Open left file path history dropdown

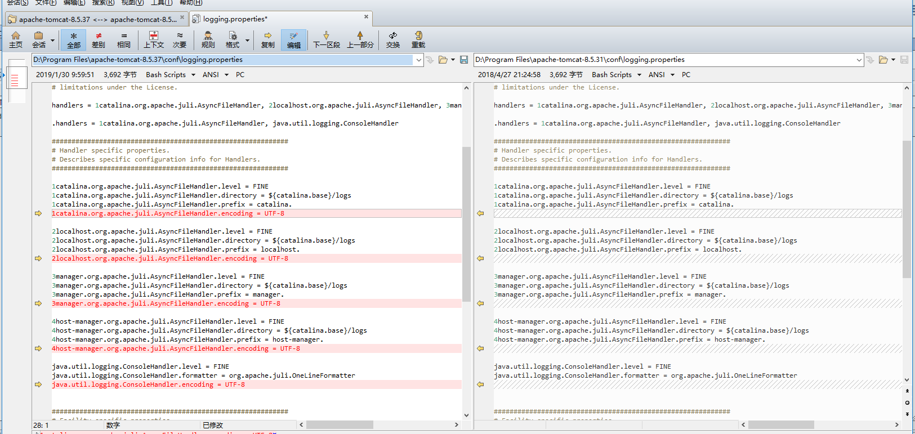[418, 60]
